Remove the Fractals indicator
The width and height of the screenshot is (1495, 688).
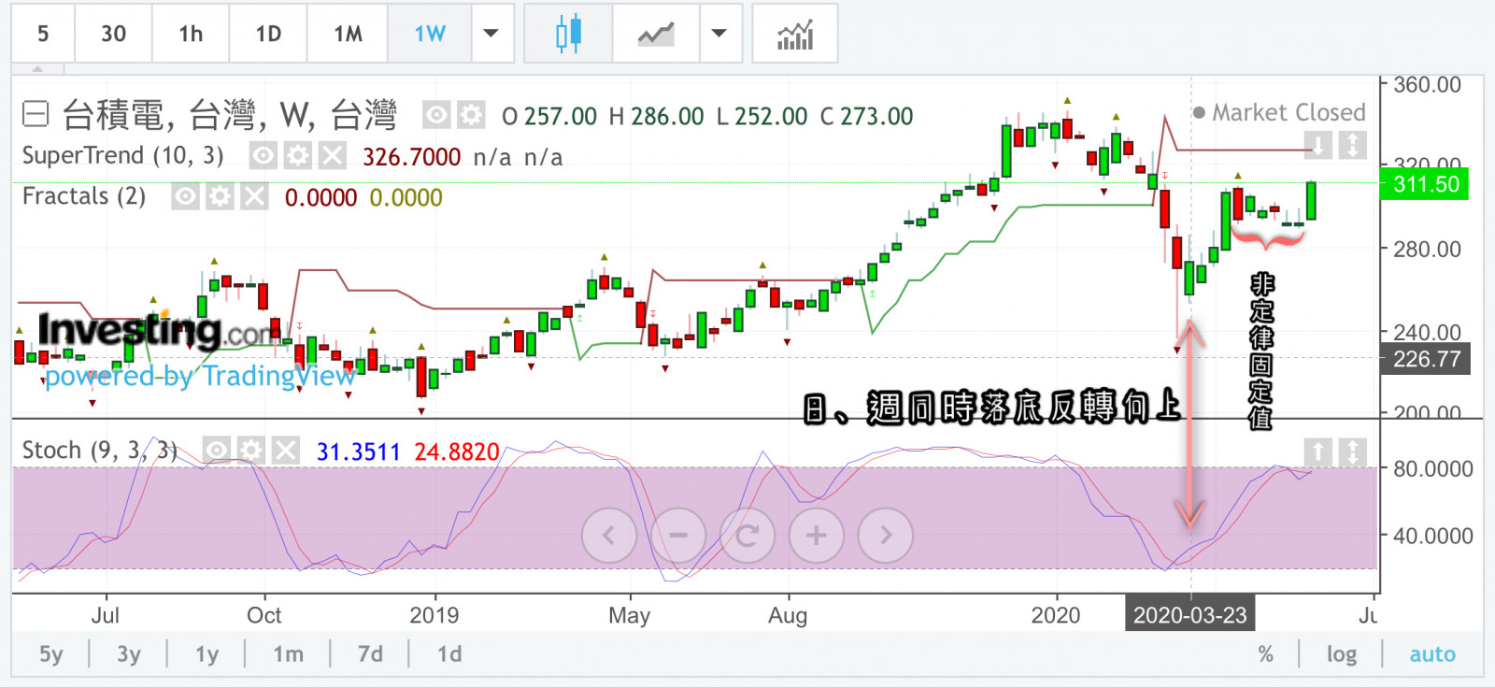pyautogui.click(x=254, y=196)
